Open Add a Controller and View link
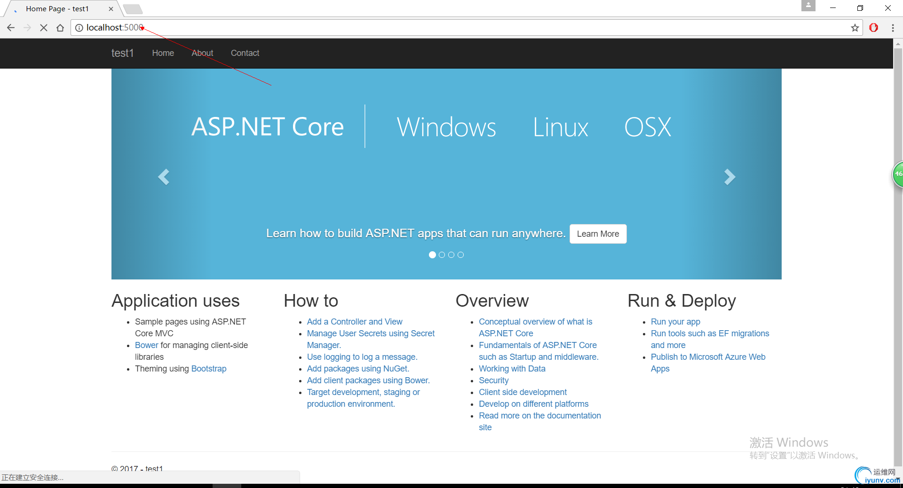This screenshot has width=903, height=488. [355, 322]
